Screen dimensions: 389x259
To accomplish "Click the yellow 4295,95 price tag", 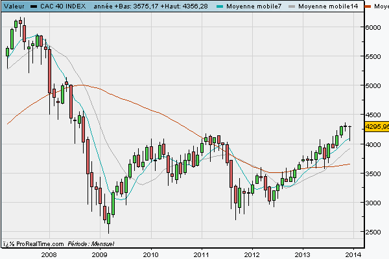I will 377,126.
